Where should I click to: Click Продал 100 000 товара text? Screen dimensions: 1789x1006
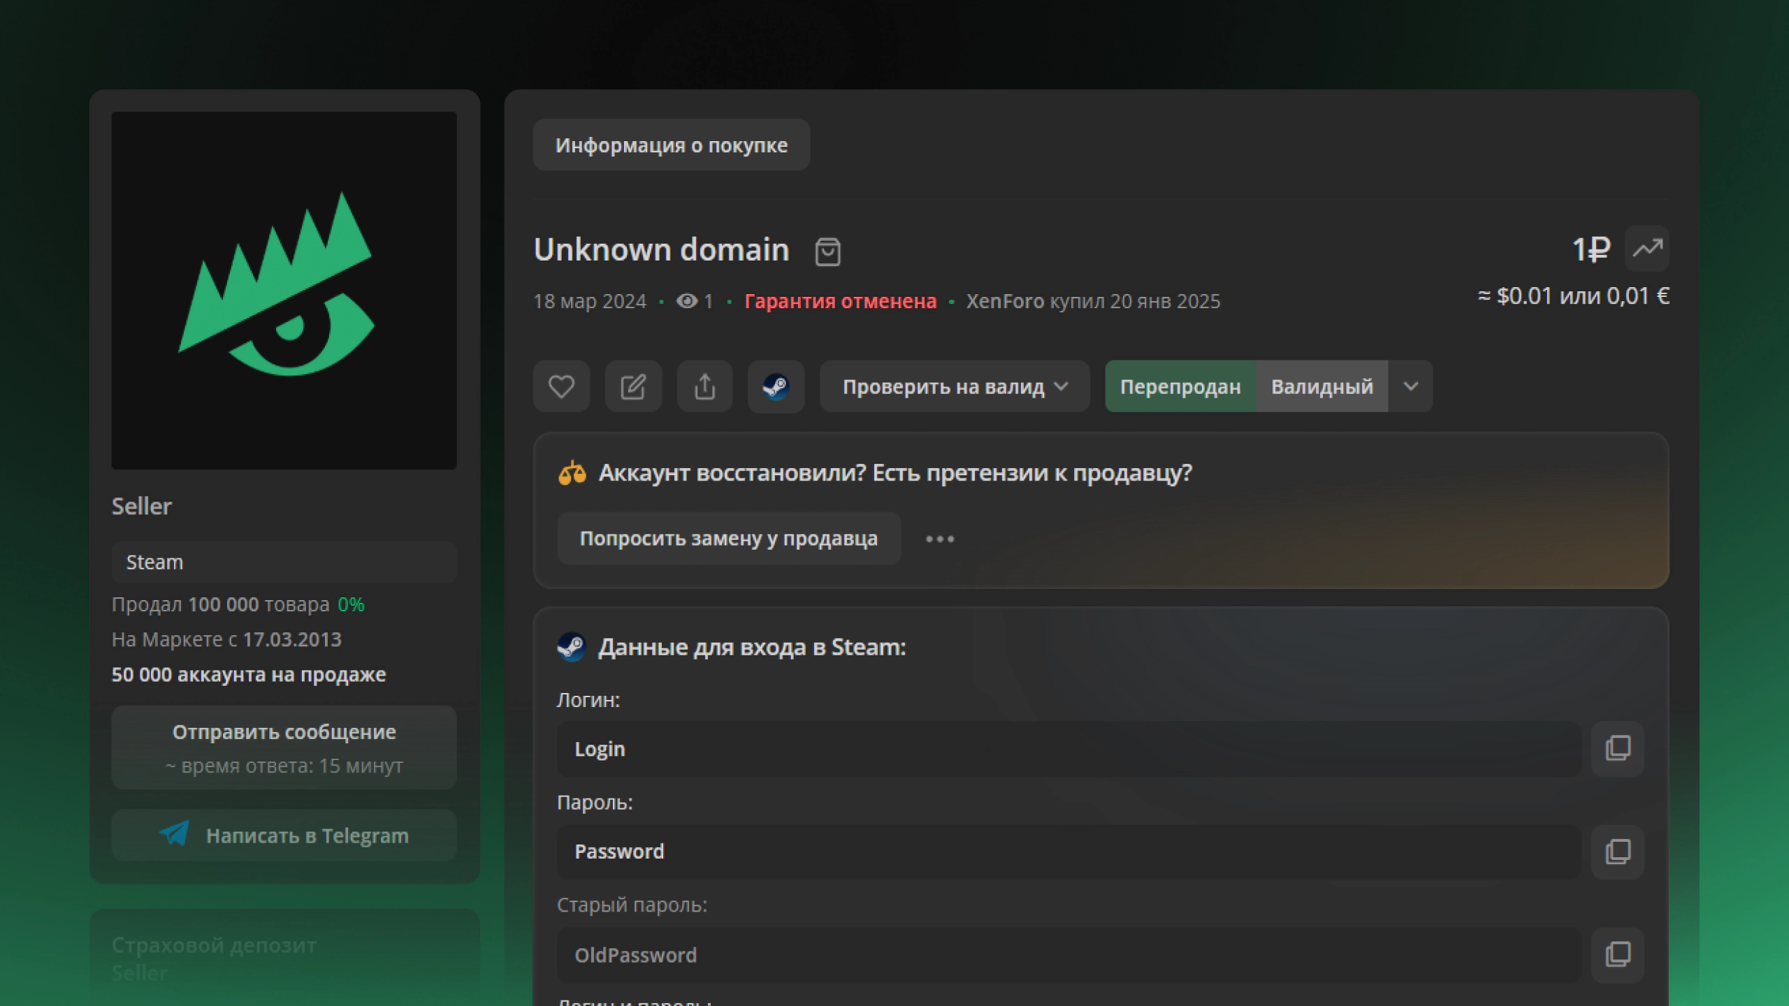pyautogui.click(x=221, y=604)
